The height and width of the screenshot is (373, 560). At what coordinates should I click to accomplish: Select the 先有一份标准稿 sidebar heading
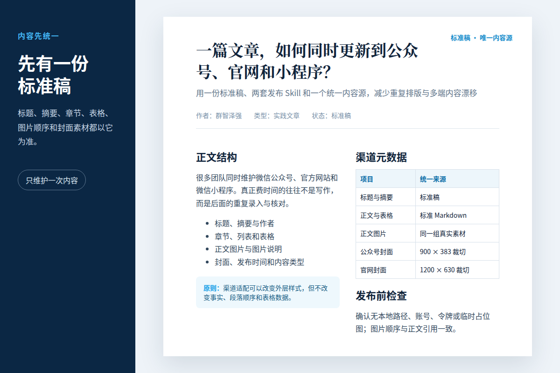click(53, 75)
